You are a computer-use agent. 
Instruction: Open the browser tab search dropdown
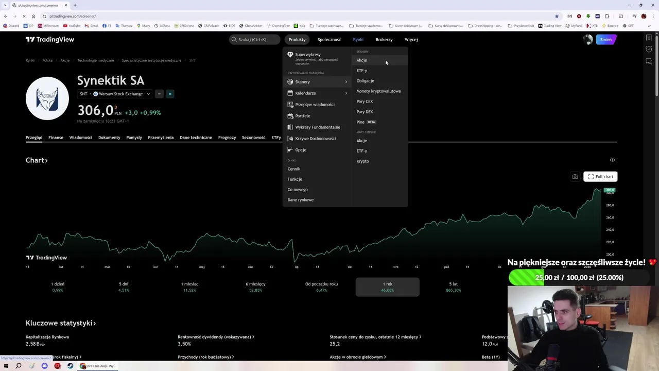[4, 5]
